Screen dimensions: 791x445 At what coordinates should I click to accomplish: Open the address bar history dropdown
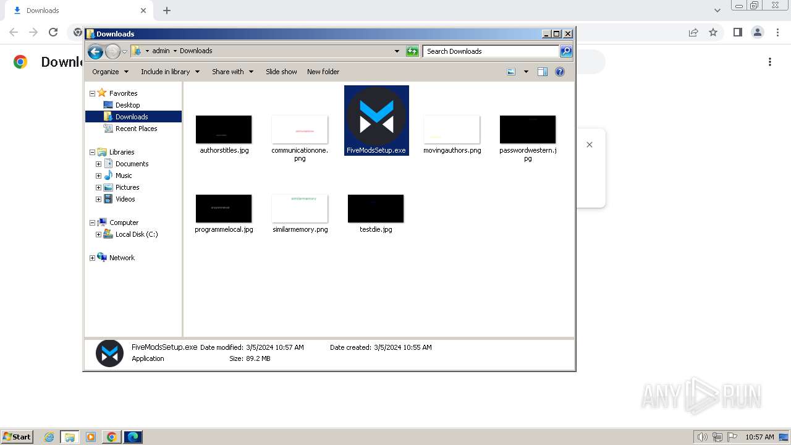(x=397, y=51)
